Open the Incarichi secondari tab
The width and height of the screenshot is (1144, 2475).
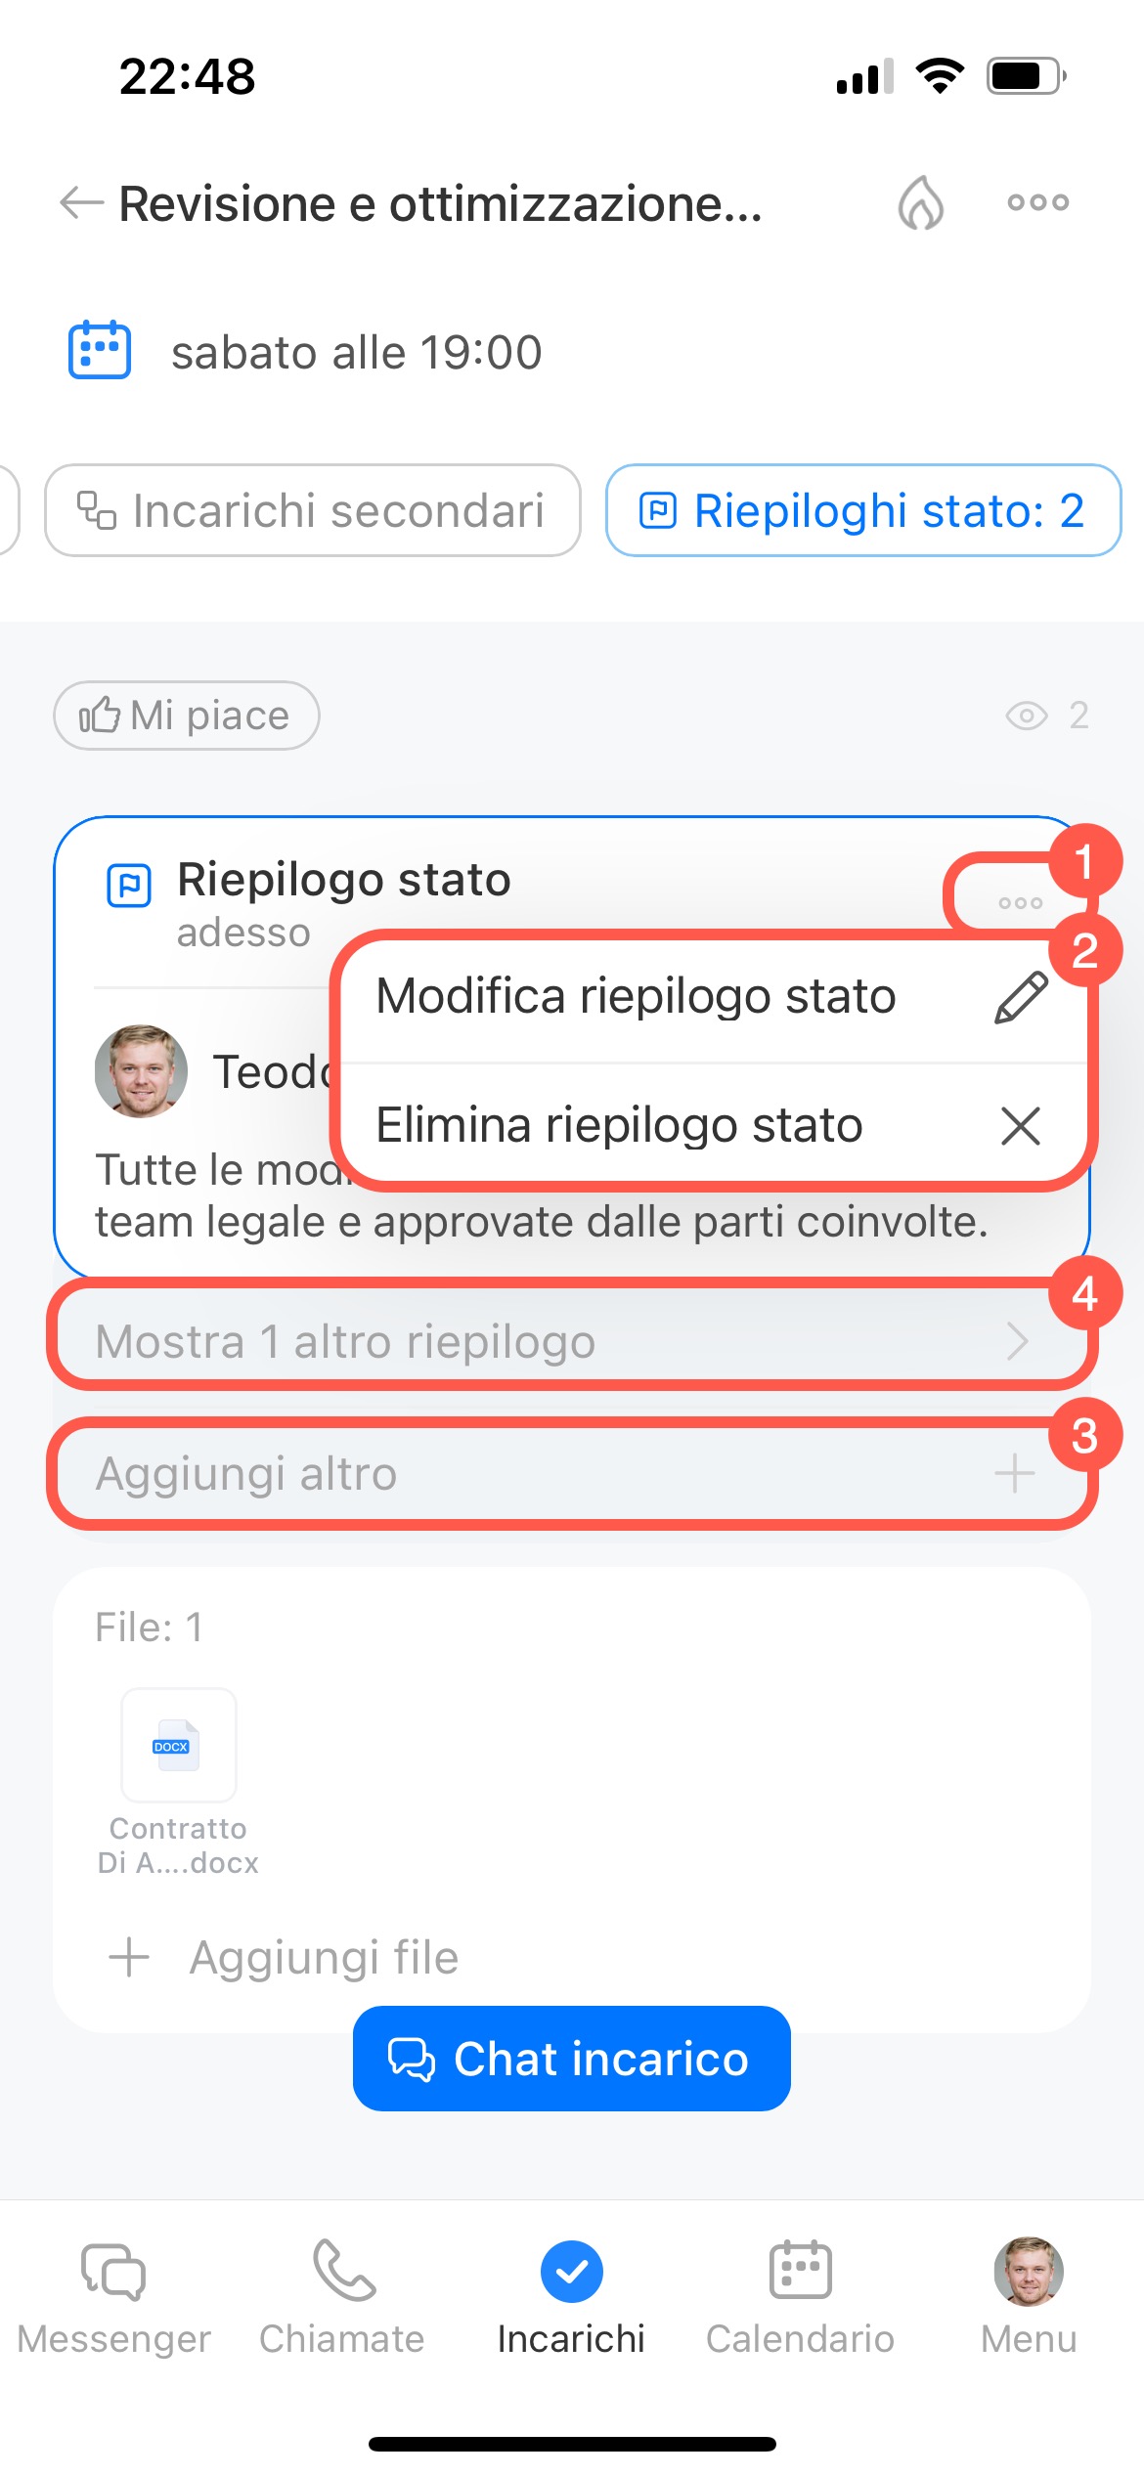[313, 510]
